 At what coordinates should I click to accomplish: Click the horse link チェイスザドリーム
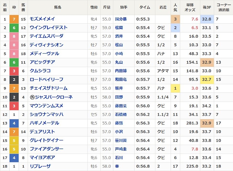tap(49, 88)
